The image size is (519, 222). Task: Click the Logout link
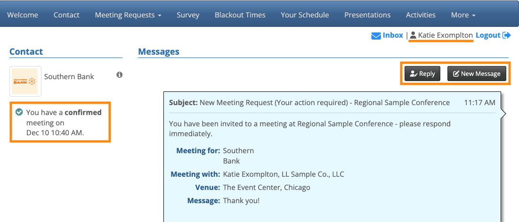pos(488,35)
